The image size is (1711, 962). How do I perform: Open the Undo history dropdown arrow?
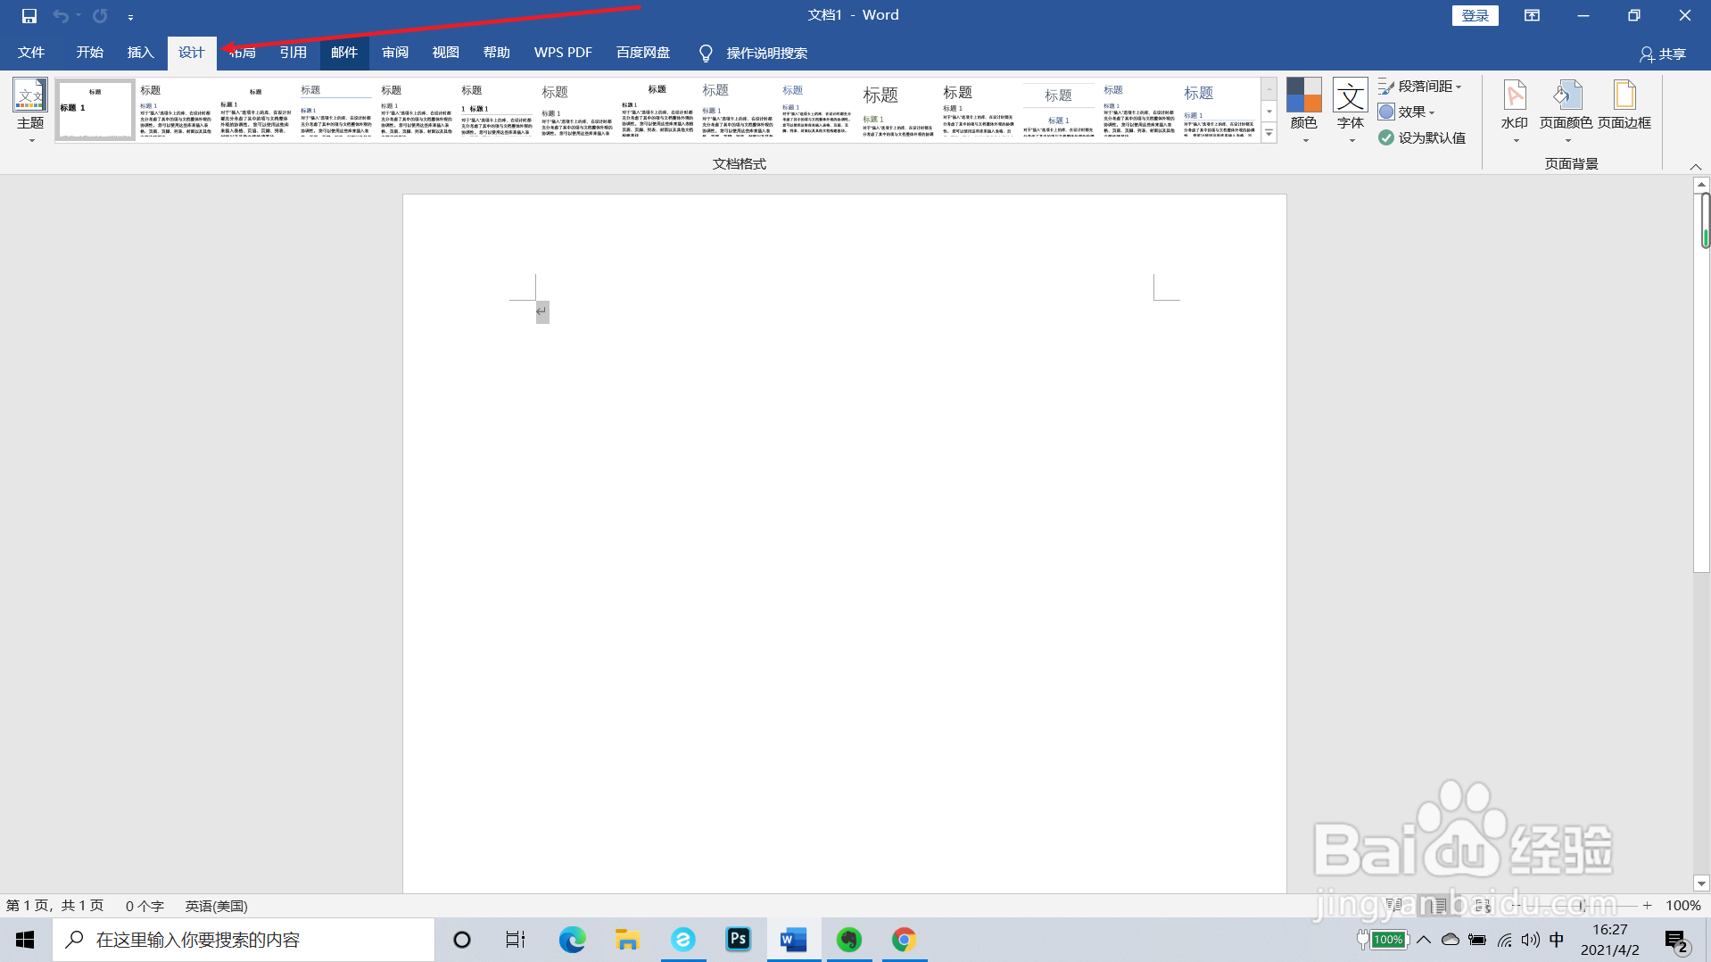[79, 15]
